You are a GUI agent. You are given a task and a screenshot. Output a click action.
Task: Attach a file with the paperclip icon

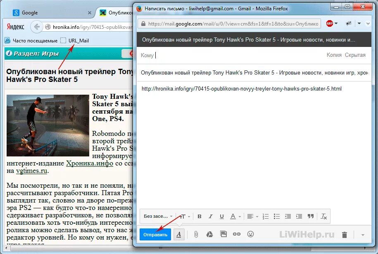tap(196, 234)
